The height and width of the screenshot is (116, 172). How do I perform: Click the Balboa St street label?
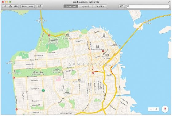coord(30,64)
